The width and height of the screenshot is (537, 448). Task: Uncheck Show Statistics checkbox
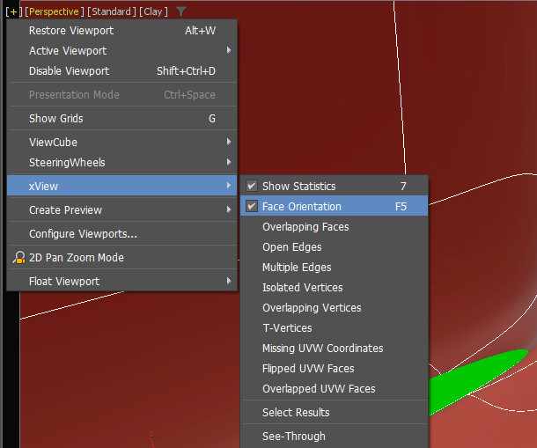click(x=252, y=186)
